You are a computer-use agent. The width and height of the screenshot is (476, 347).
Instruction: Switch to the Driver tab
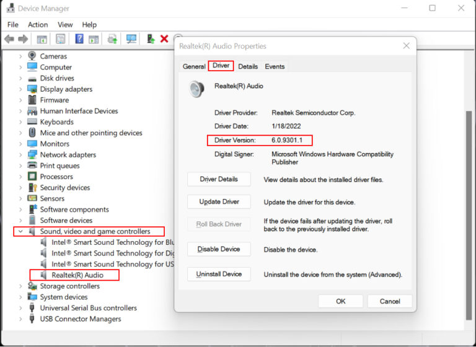(x=221, y=66)
